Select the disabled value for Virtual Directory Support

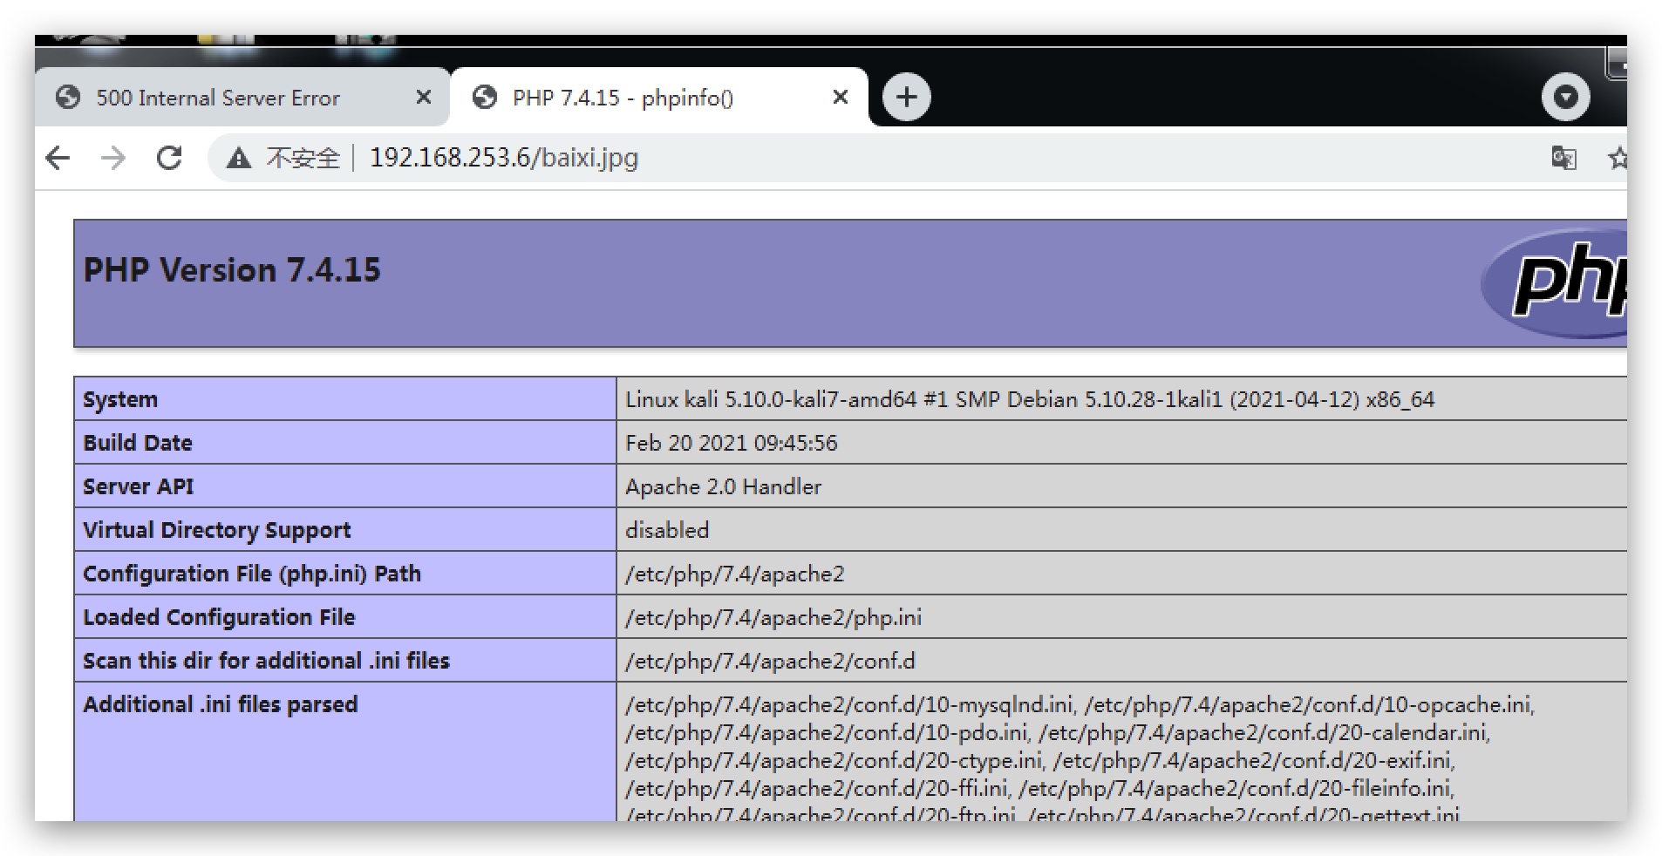(x=667, y=530)
